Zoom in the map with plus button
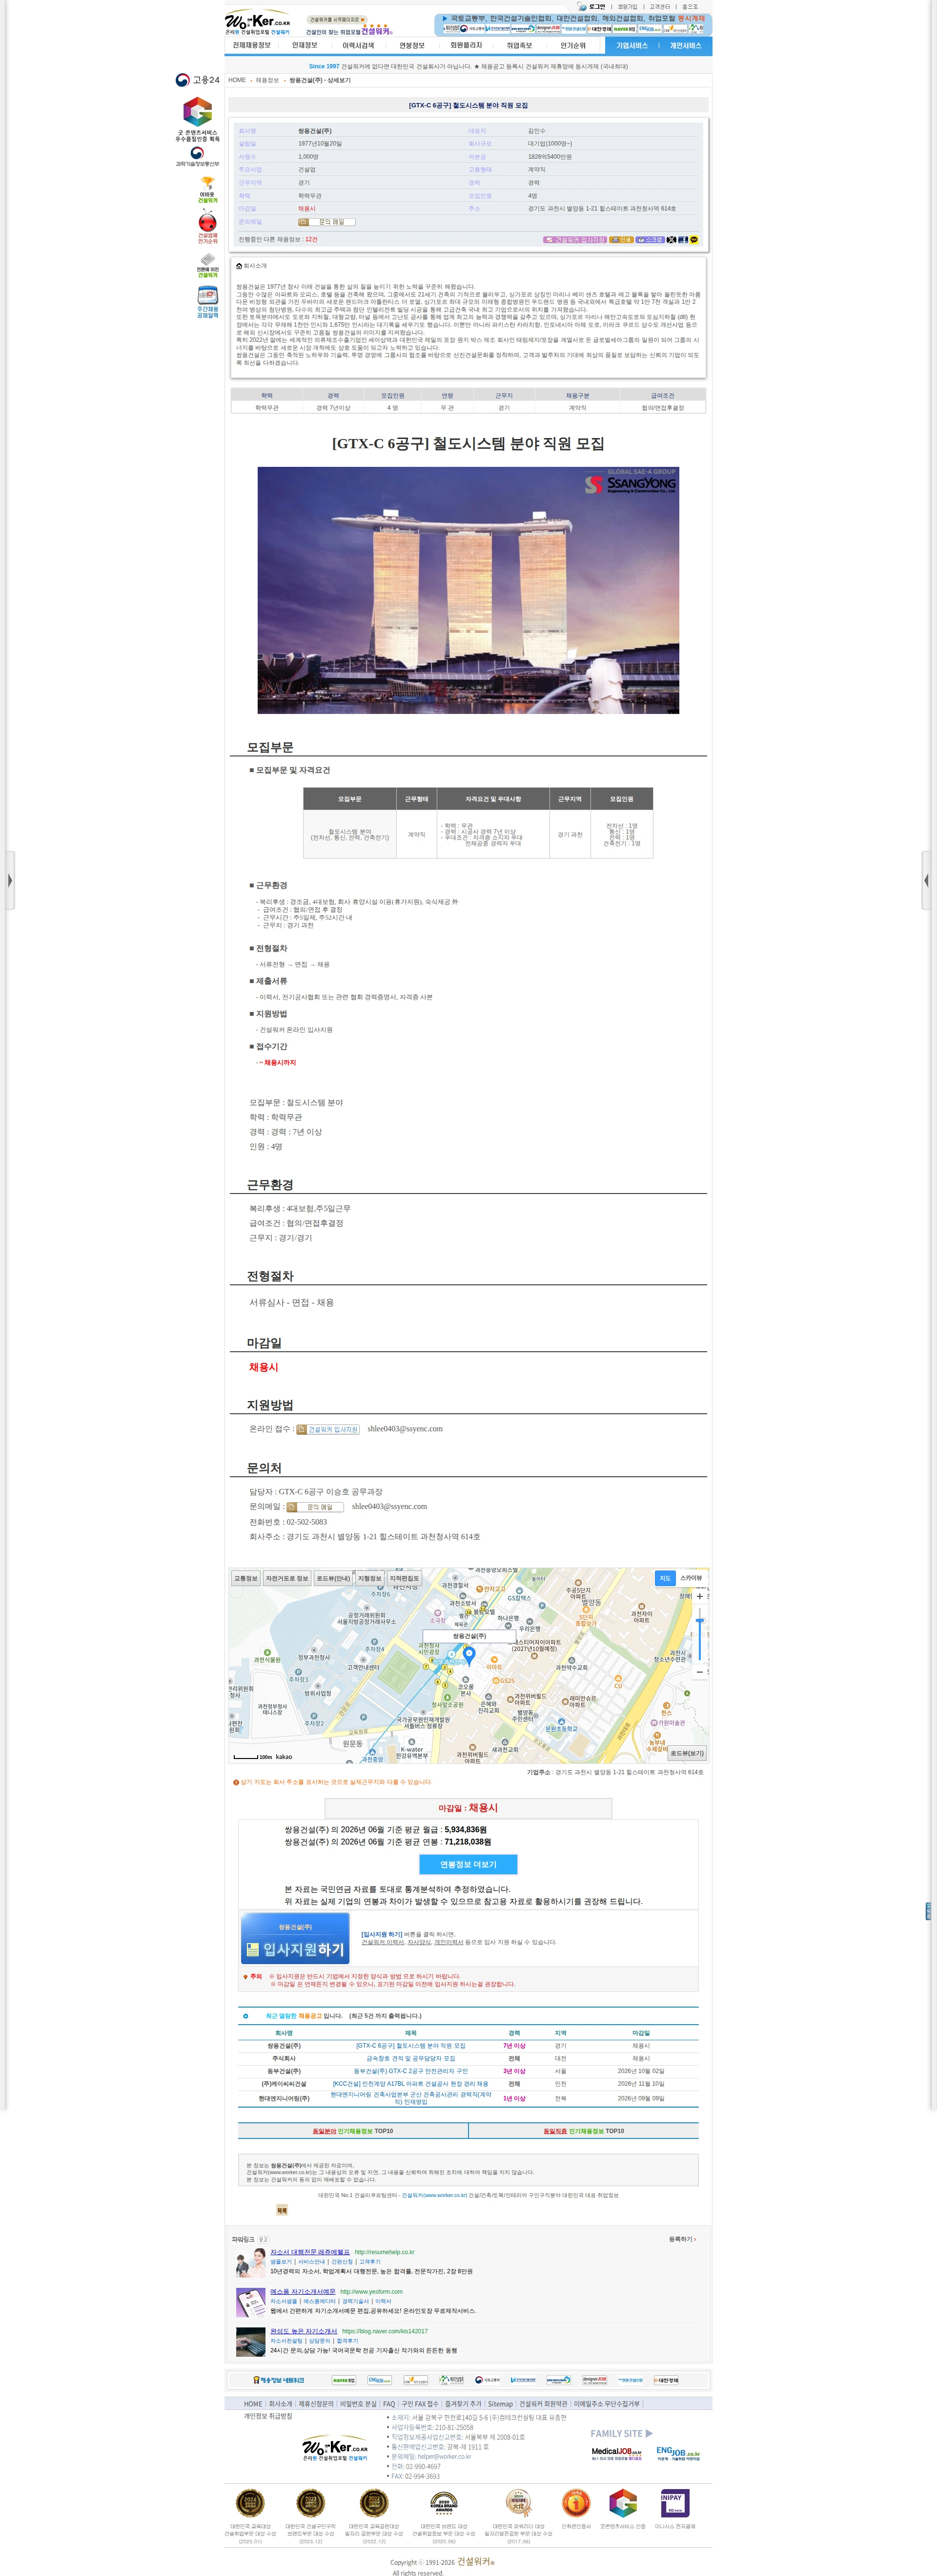Viewport: 937px width, 2576px height. tap(699, 1596)
